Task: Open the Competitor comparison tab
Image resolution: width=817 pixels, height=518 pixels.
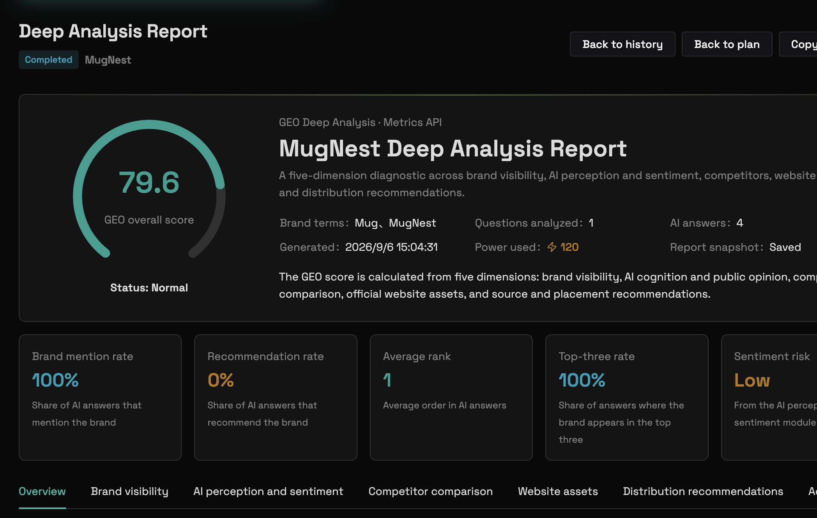Action: 431,491
